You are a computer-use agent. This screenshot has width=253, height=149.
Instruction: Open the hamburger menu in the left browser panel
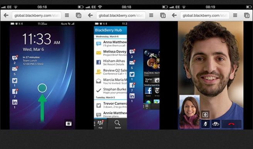pos(67,15)
